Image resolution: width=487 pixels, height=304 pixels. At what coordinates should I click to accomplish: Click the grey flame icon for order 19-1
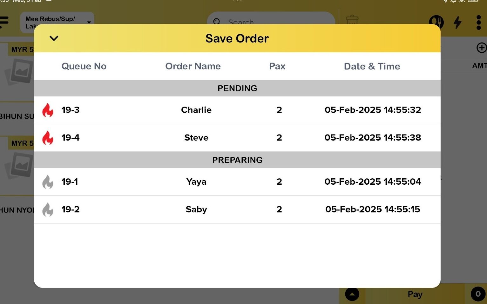48,182
